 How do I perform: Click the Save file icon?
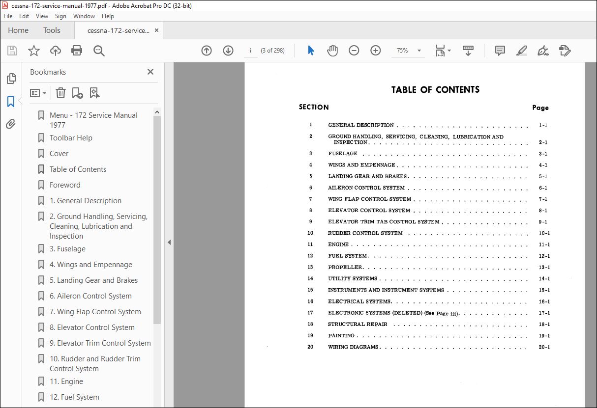click(x=12, y=51)
